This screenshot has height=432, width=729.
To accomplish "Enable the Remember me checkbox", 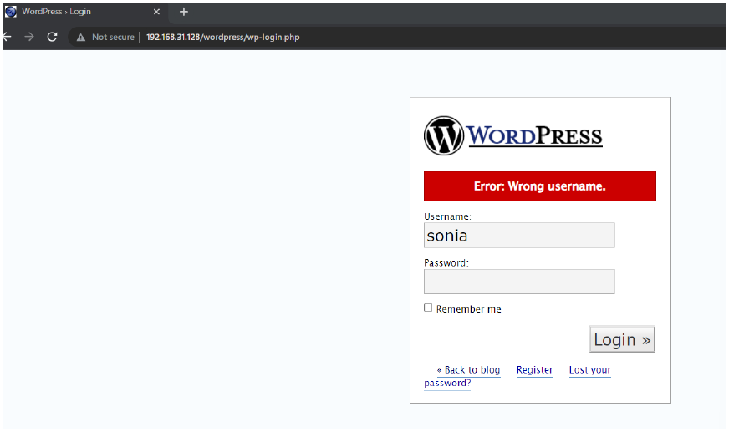I will click(x=428, y=307).
